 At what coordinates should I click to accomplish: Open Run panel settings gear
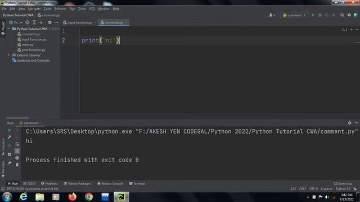(349, 123)
